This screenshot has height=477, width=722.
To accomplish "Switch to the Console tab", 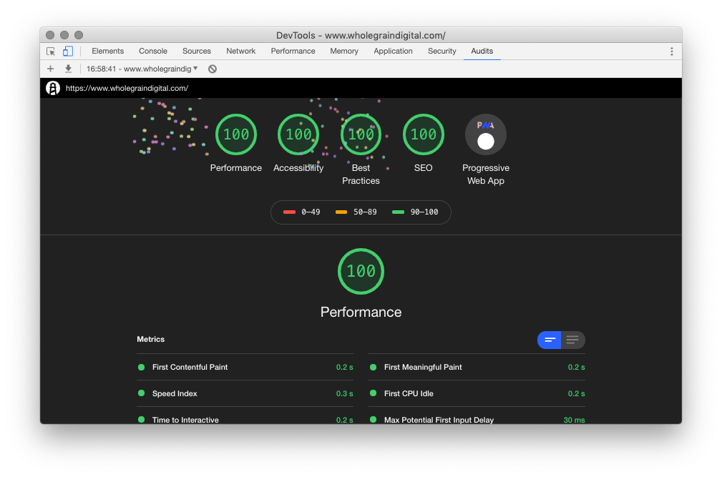I will point(153,51).
